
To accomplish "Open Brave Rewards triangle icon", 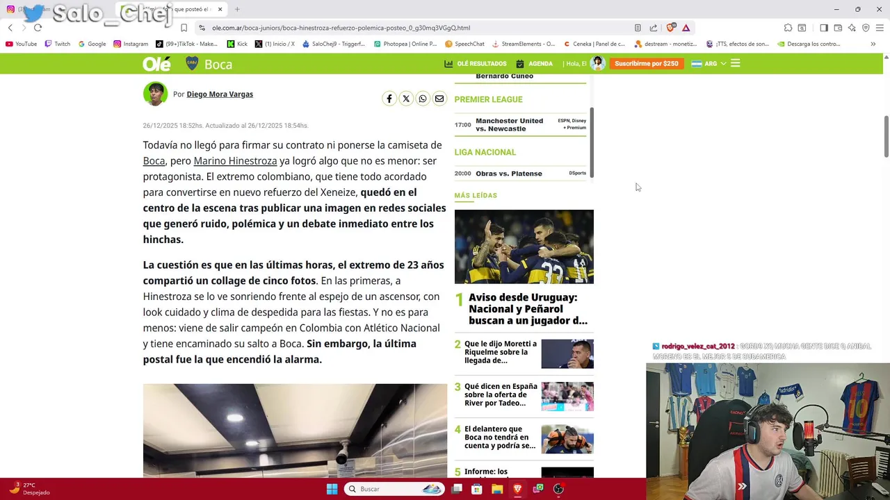I will (x=686, y=28).
